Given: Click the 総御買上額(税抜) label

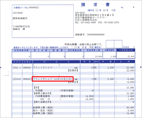Looking at the screenshot, I should coord(43,108).
